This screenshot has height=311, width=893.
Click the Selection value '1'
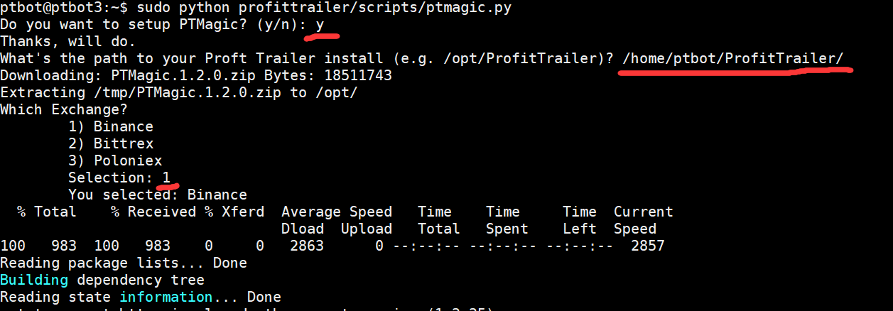click(166, 178)
